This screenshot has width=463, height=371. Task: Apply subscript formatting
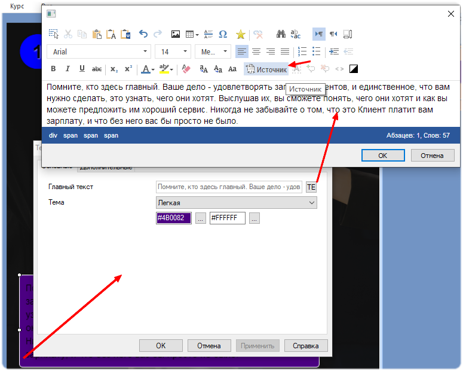(114, 69)
